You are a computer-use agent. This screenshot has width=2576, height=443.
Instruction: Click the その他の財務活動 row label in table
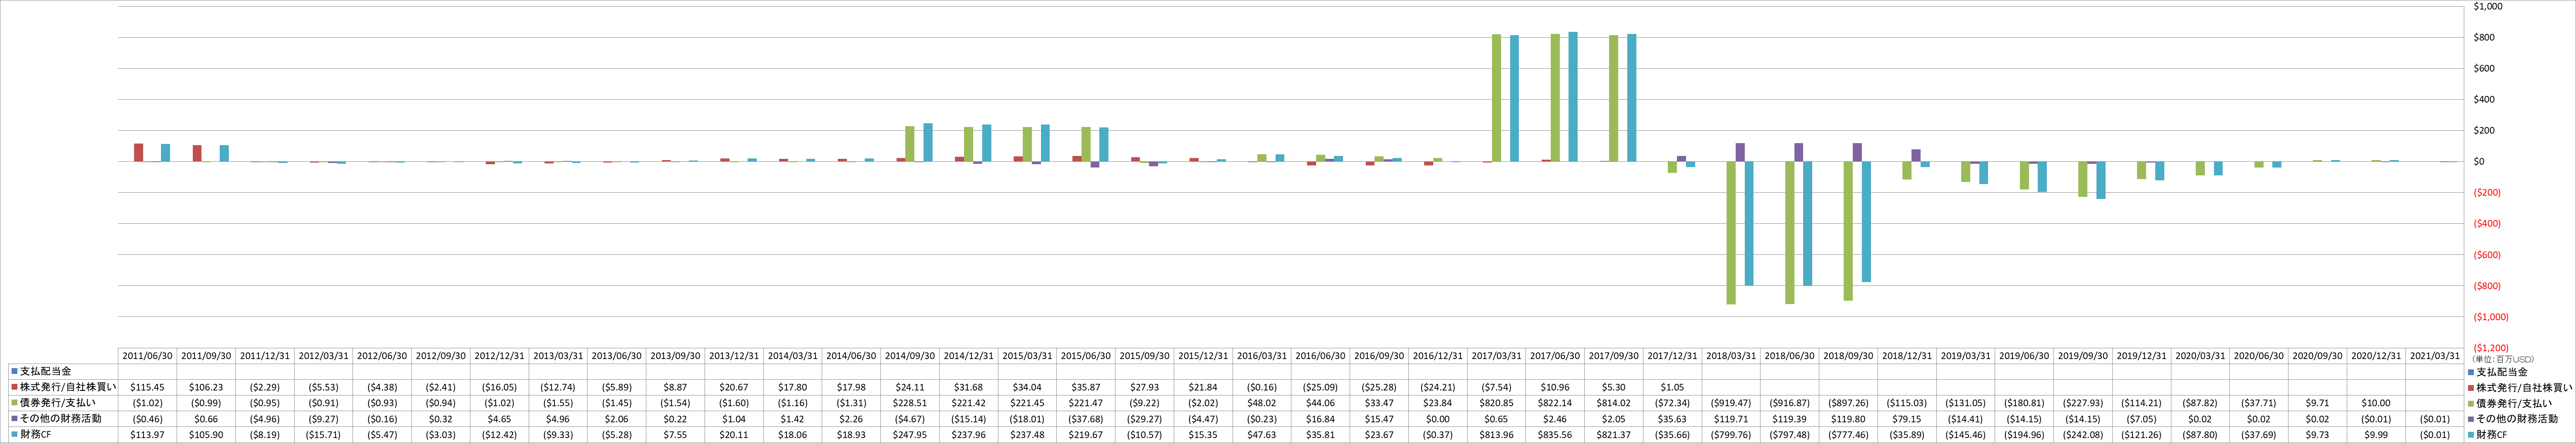(x=60, y=419)
